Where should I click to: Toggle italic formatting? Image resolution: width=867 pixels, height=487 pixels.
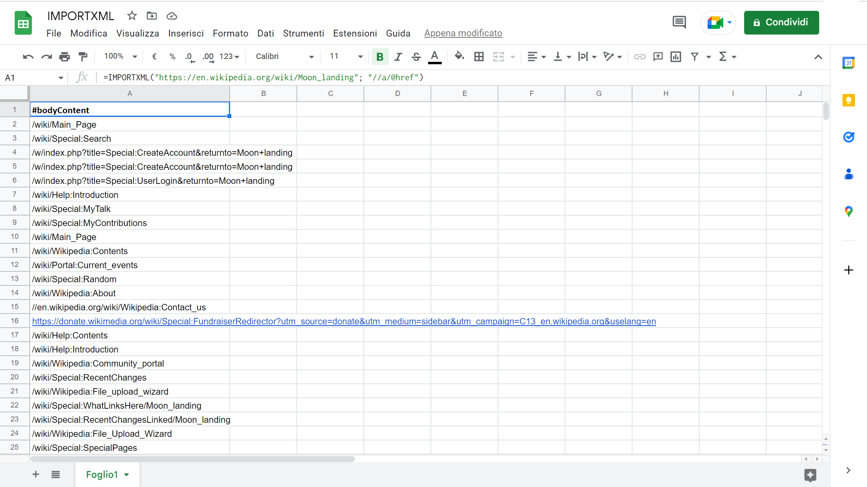[x=398, y=57]
